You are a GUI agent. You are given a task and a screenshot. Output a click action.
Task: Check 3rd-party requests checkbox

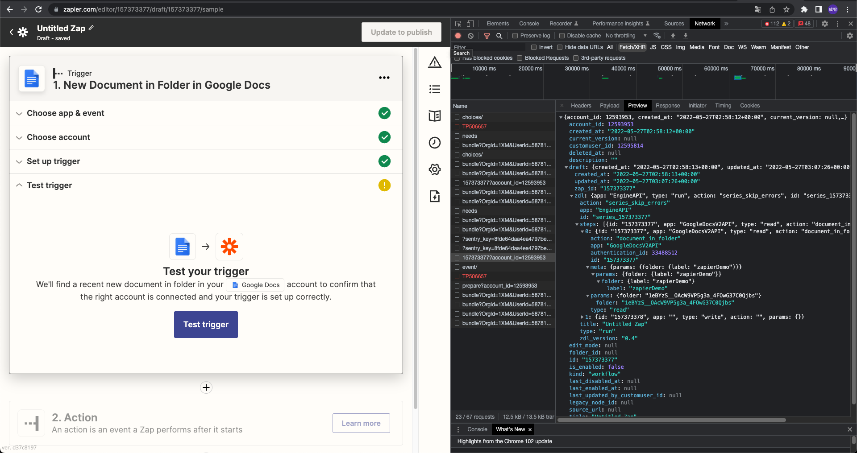576,58
